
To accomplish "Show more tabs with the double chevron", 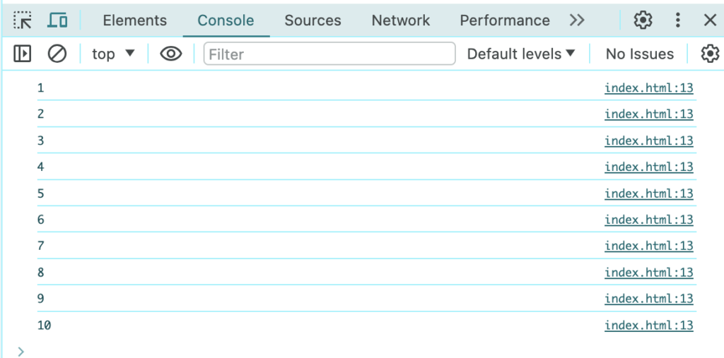I will (577, 20).
